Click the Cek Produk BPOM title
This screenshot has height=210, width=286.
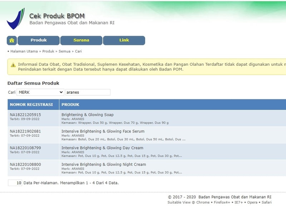pyautogui.click(x=57, y=16)
